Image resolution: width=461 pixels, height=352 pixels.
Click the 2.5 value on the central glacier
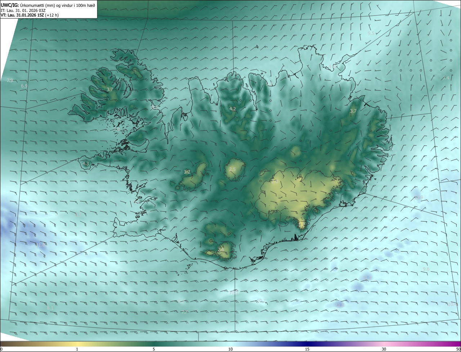point(232,169)
